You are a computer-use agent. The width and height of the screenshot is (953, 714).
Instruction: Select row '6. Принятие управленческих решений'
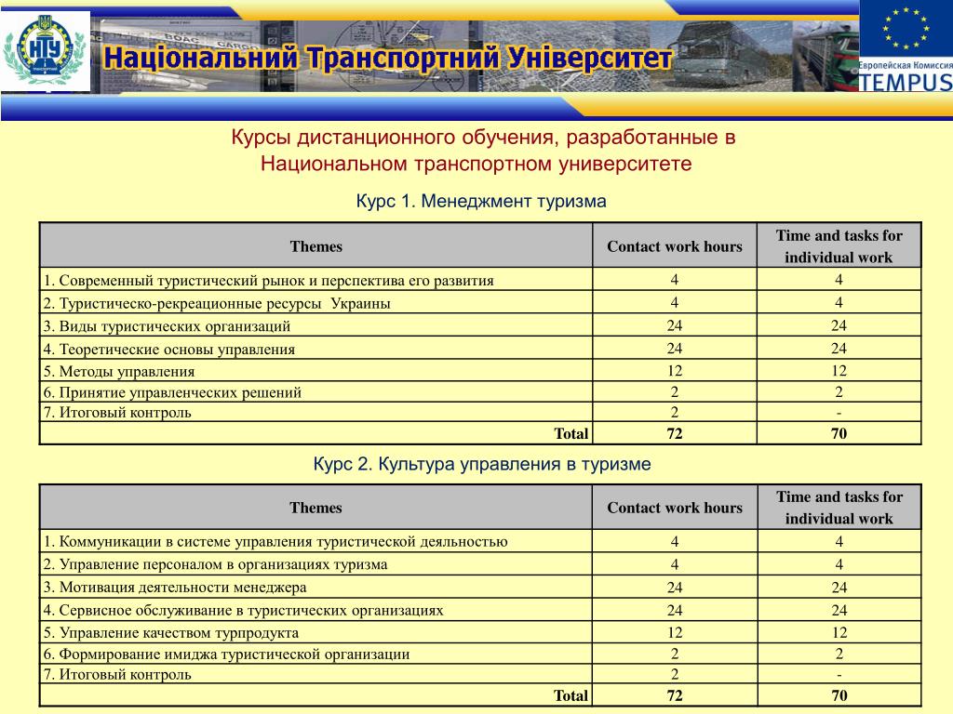pos(480,391)
